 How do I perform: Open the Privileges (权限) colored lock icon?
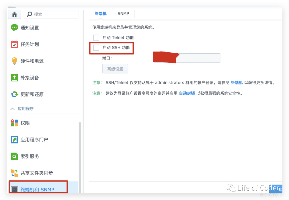(14, 123)
